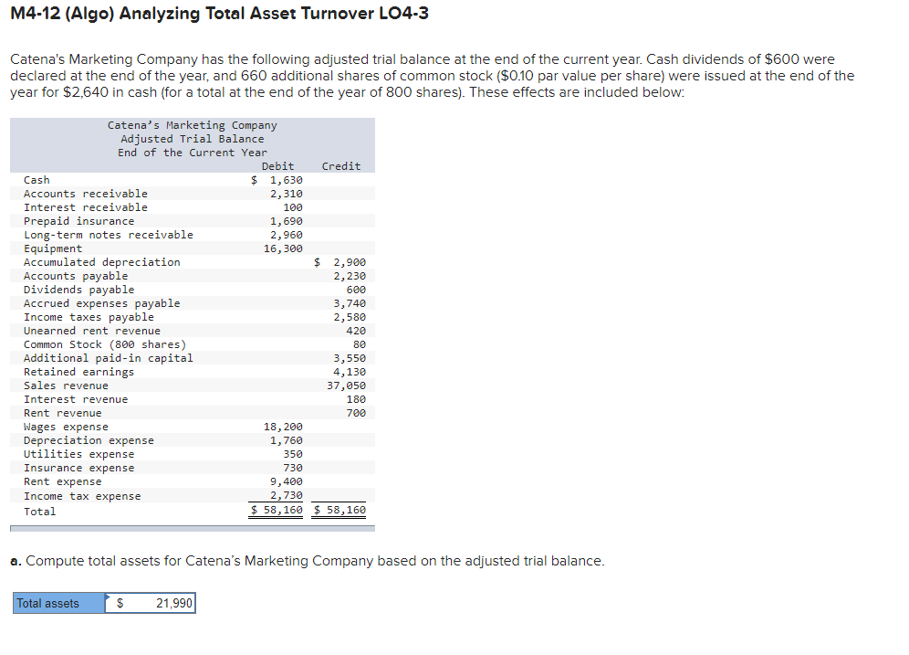Click the Total assets label cell
The width and height of the screenshot is (909, 655).
50,603
